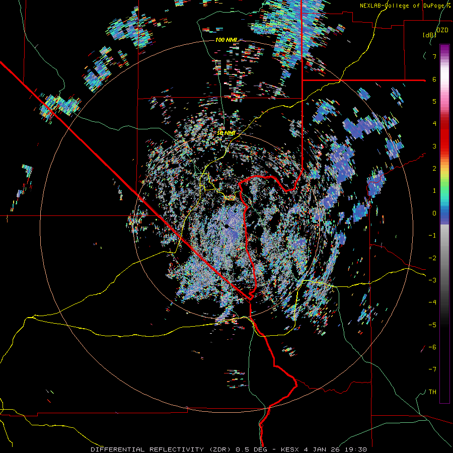Click the -4 value on the color scale

click(432, 303)
